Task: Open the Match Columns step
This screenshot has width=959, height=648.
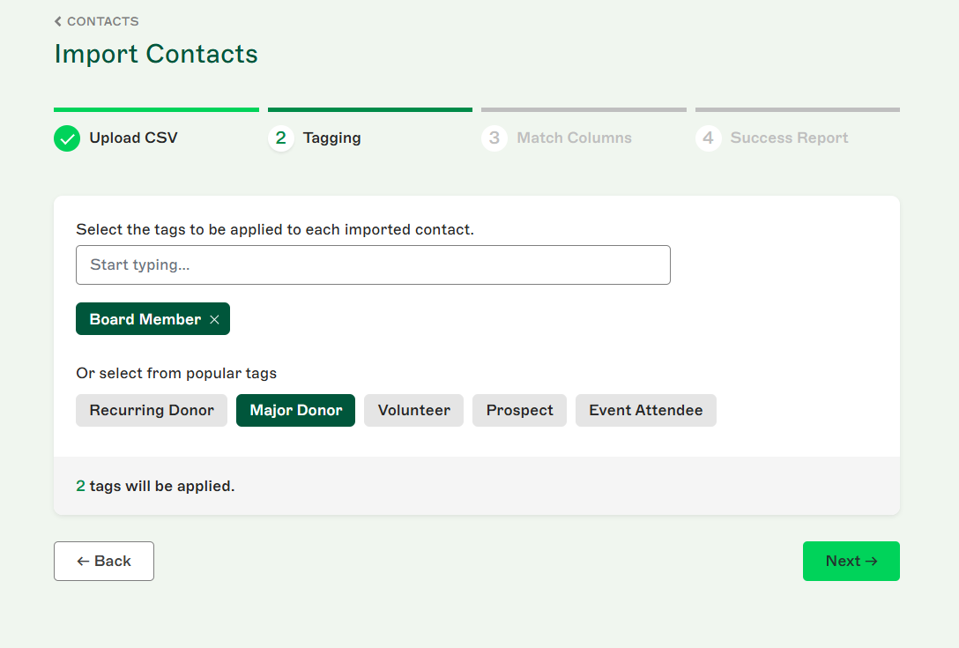Action: [x=574, y=138]
